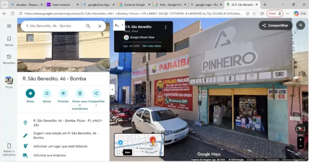Go back with the browser back arrow
The height and width of the screenshot is (162, 309).
point(4,14)
